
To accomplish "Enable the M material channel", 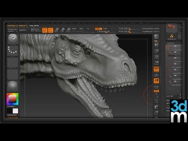I will pos(88,29).
